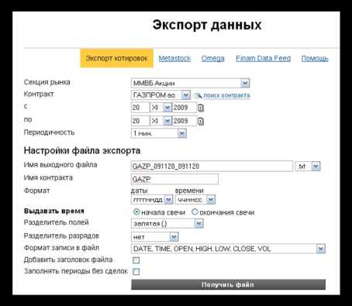
Task: Click the 'Настройки файла экспорта' heading
Action: coord(82,150)
